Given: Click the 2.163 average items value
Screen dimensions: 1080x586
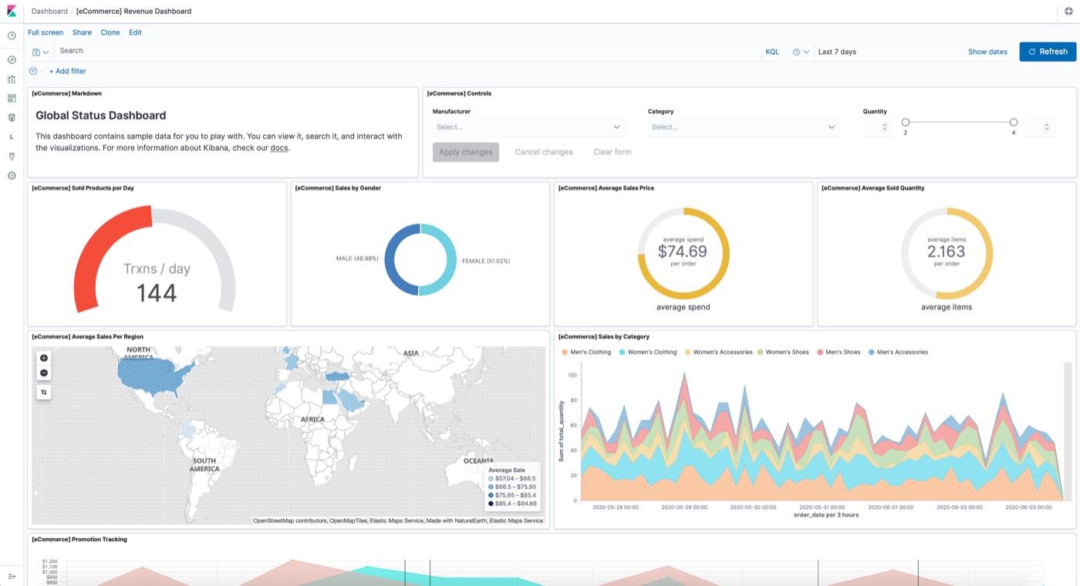Looking at the screenshot, I should coord(947,251).
